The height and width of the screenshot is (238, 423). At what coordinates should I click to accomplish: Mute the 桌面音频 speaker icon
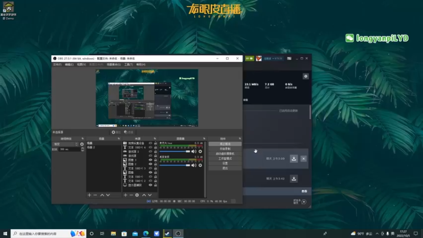pyautogui.click(x=194, y=165)
